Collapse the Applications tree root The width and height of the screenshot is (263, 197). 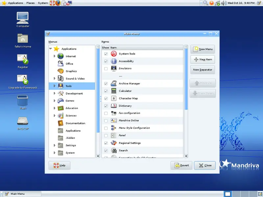(x=51, y=49)
